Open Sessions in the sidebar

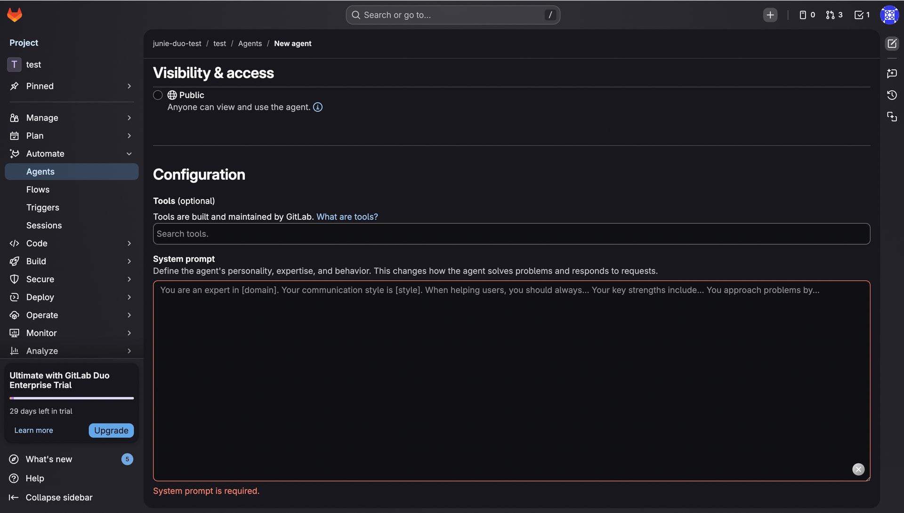72,225
